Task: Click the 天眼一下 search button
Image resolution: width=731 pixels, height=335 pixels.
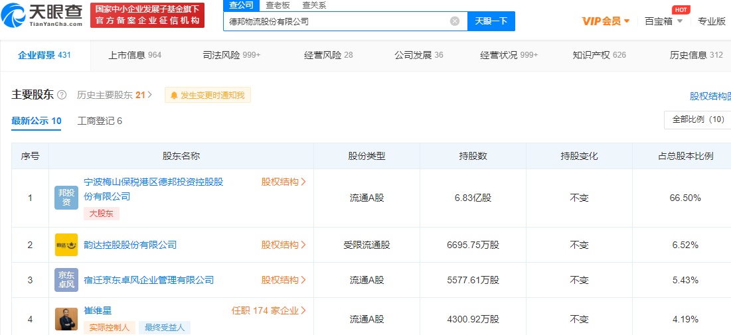Action: [x=491, y=21]
